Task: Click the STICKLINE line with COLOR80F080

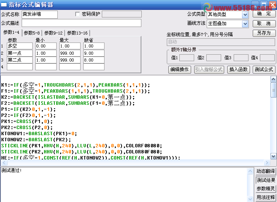Action: pos(81,152)
